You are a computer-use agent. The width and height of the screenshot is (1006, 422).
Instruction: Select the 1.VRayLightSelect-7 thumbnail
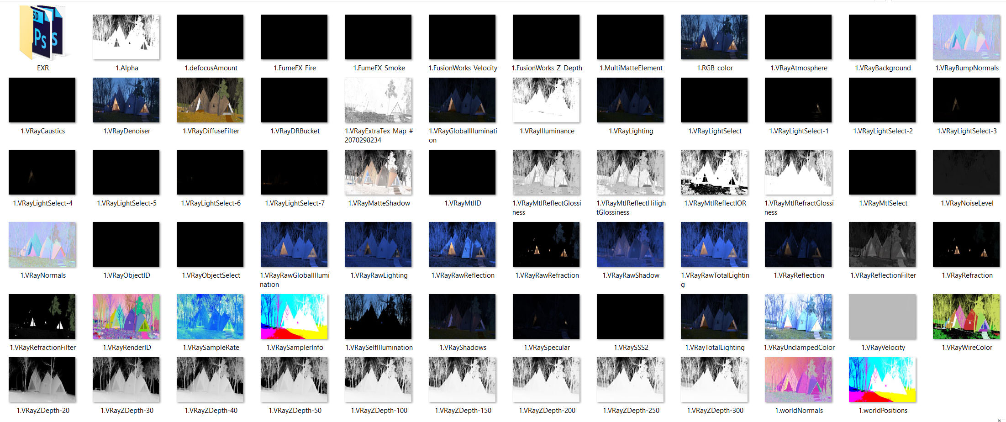[x=294, y=172]
